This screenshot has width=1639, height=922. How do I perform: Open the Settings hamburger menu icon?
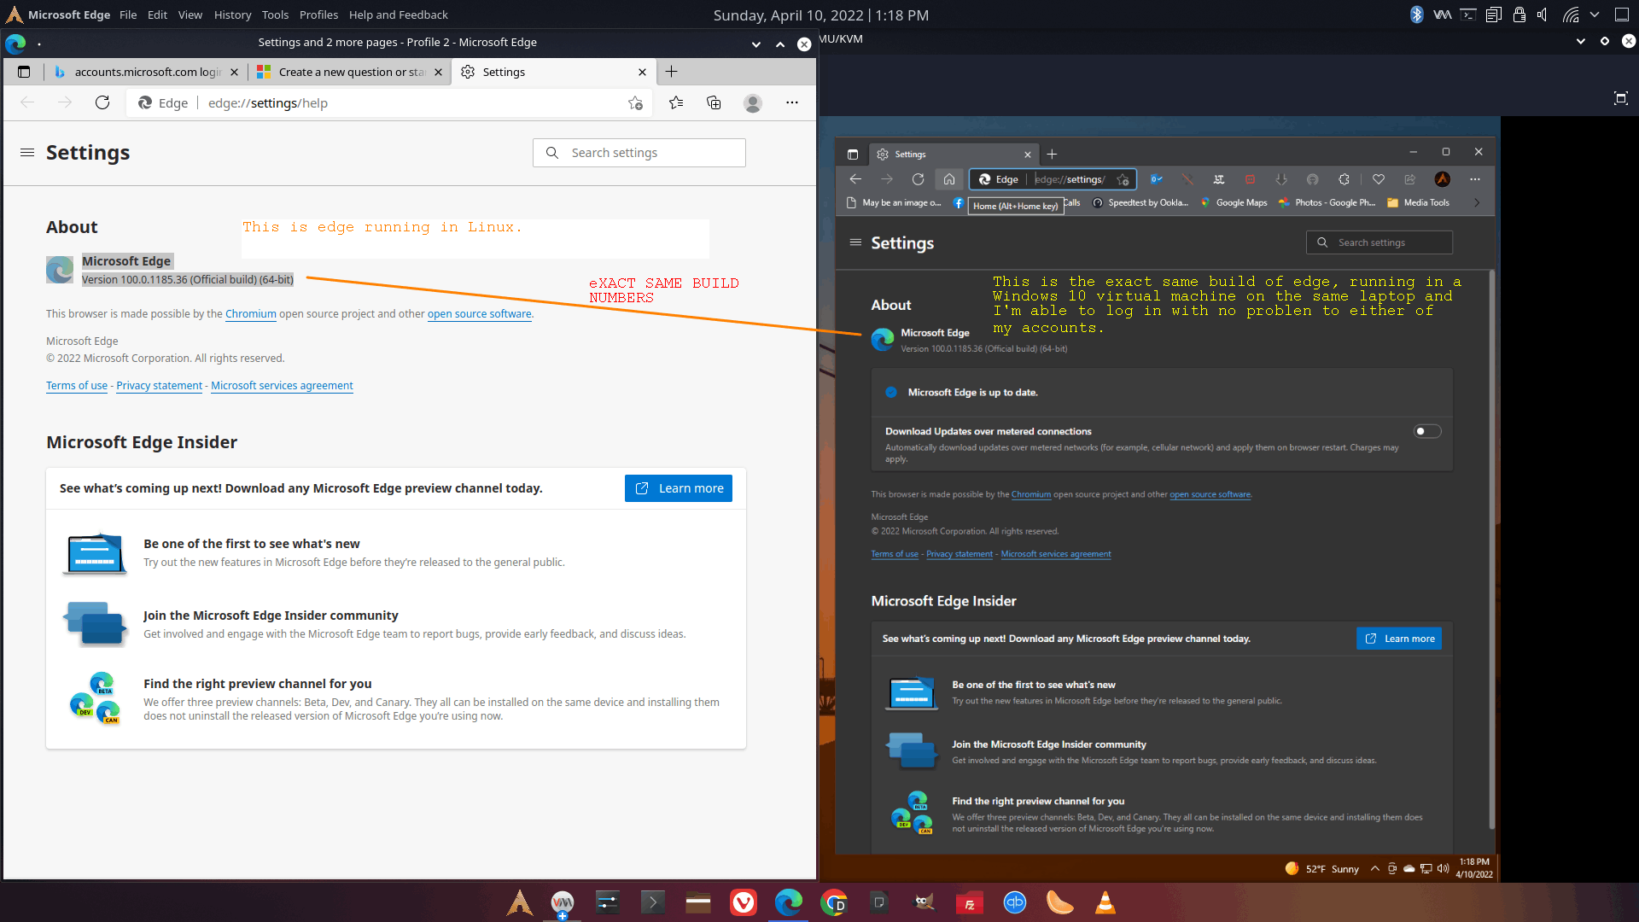(27, 153)
